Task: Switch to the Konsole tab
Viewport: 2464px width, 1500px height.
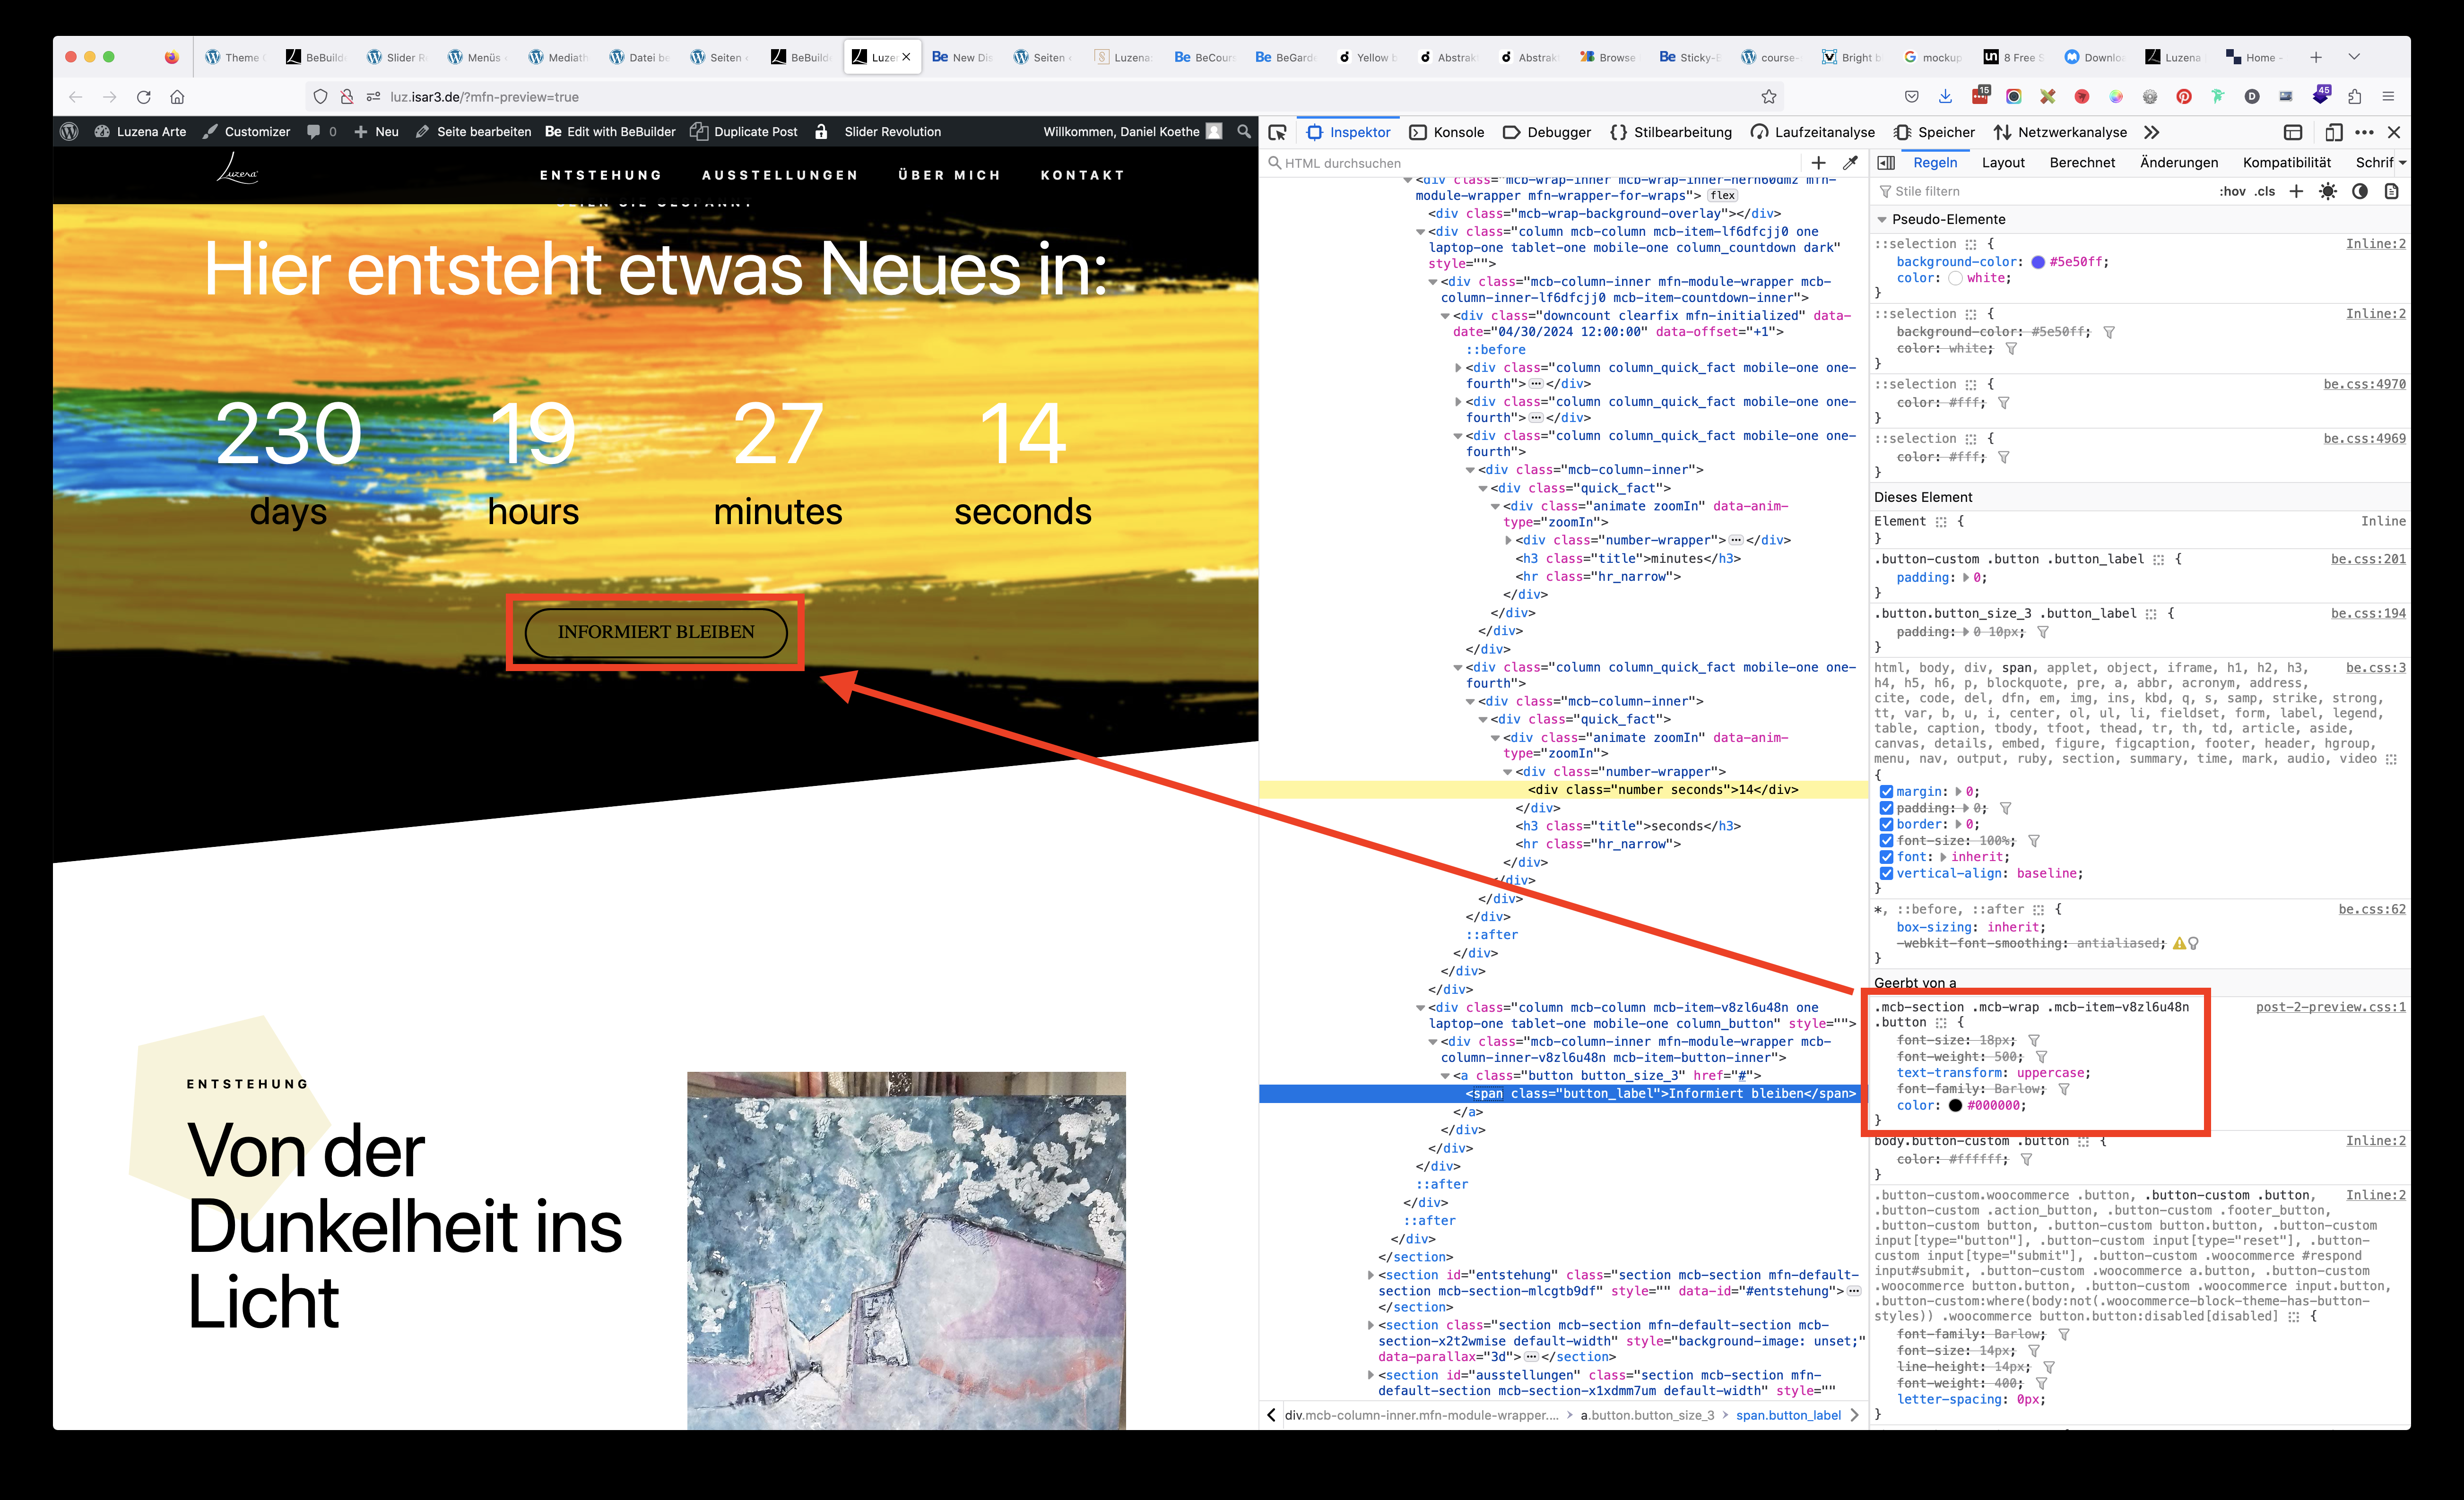Action: [x=1446, y=132]
